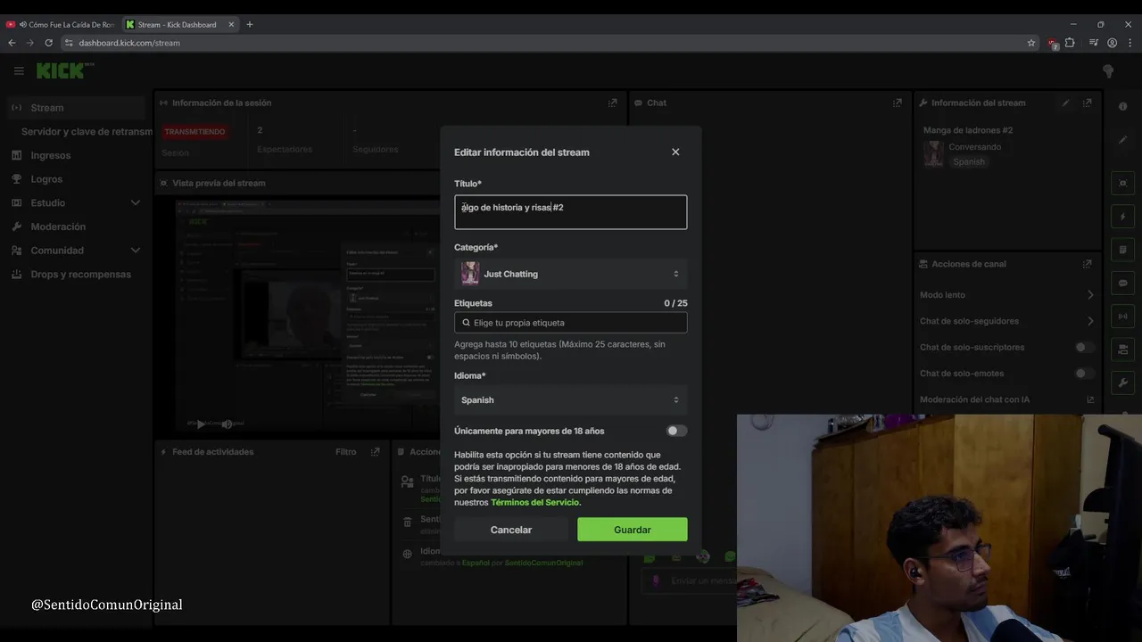Open Logros in the sidebar
The height and width of the screenshot is (642, 1142).
[46, 179]
